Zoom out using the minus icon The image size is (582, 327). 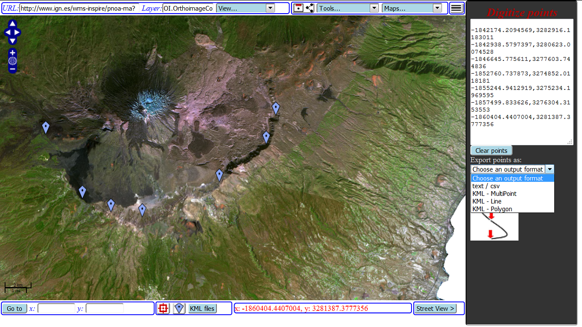coord(12,69)
